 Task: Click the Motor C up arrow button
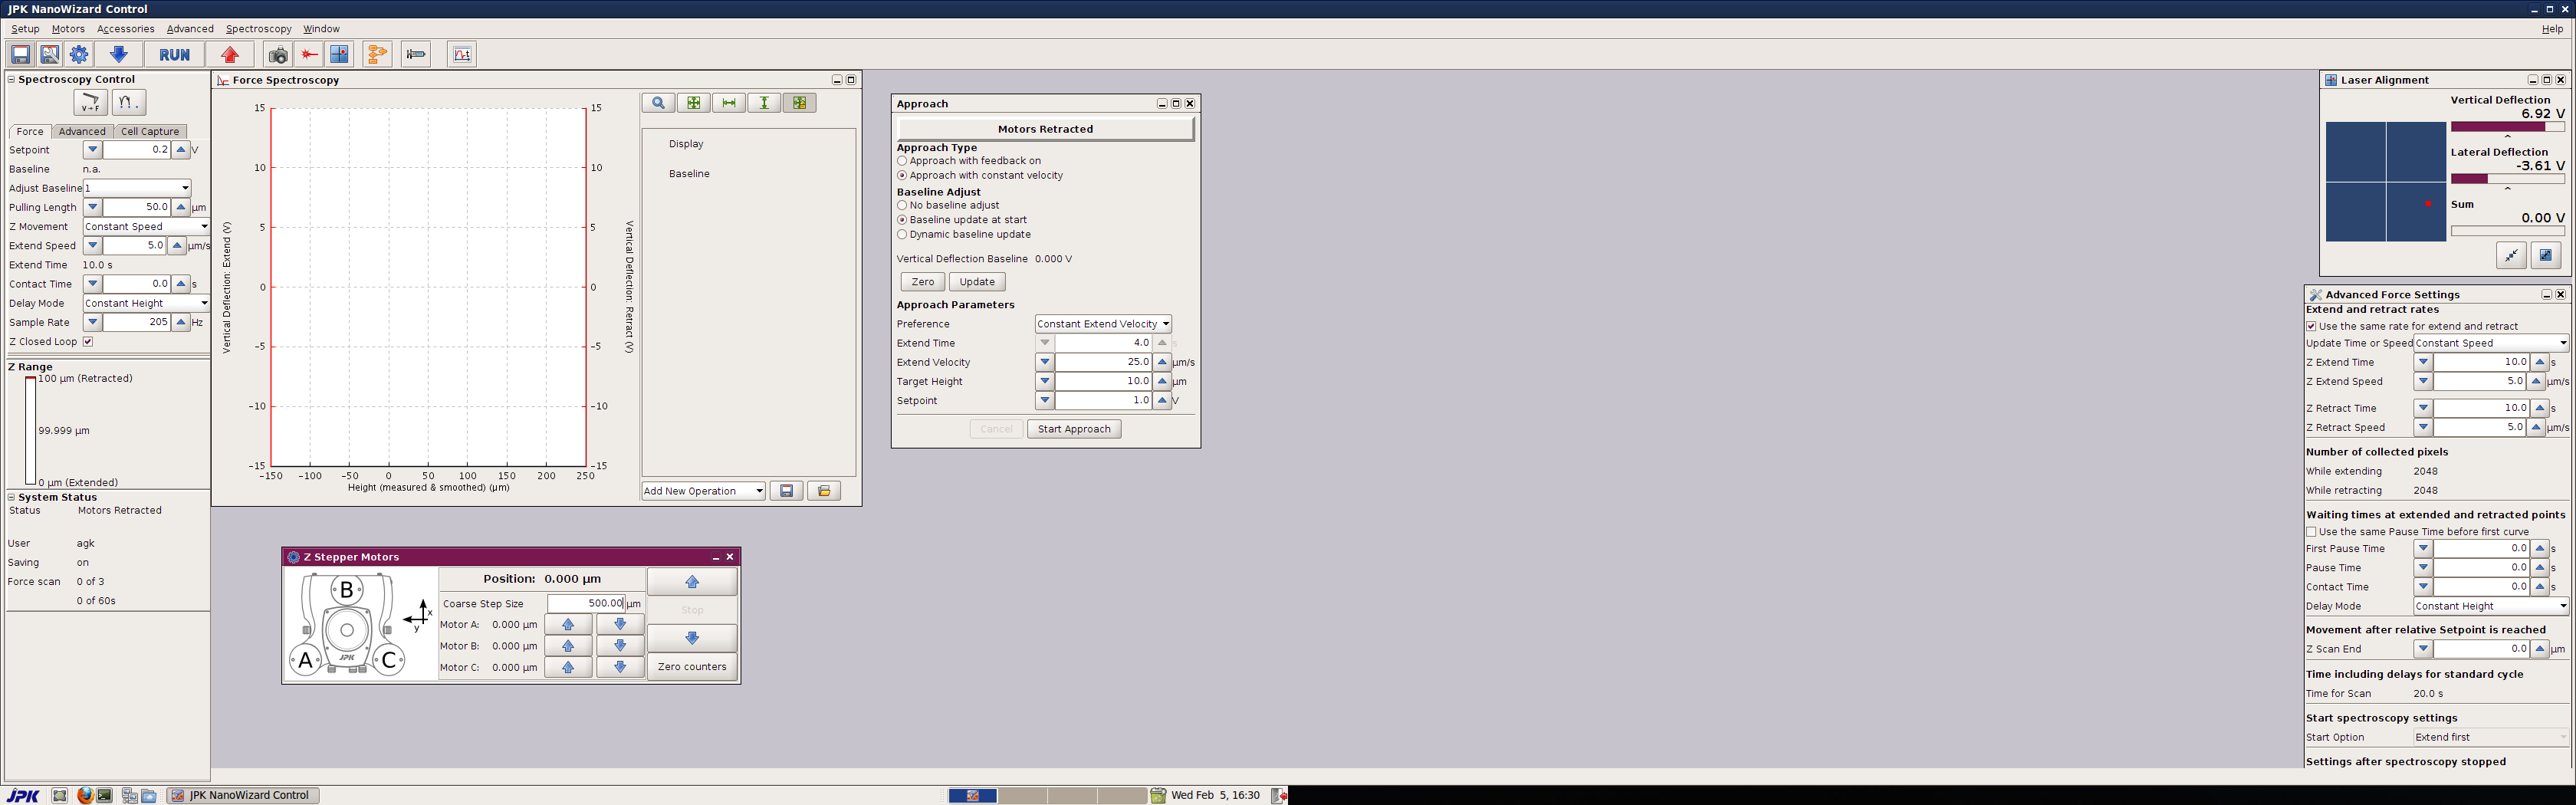(568, 667)
